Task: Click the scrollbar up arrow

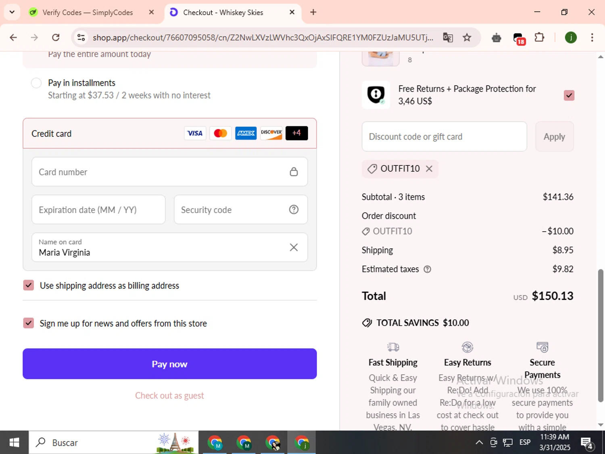Action: (601, 57)
